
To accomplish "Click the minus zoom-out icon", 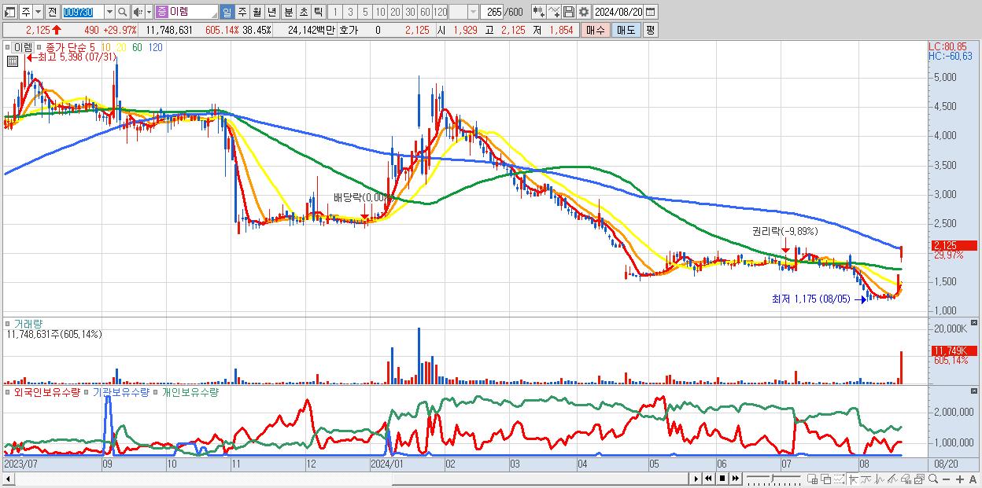I will (x=947, y=479).
